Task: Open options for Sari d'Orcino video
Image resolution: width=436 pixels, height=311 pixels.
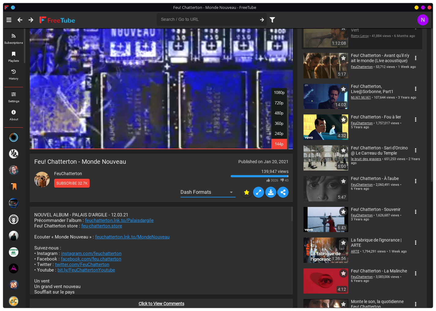Action: tap(416, 150)
